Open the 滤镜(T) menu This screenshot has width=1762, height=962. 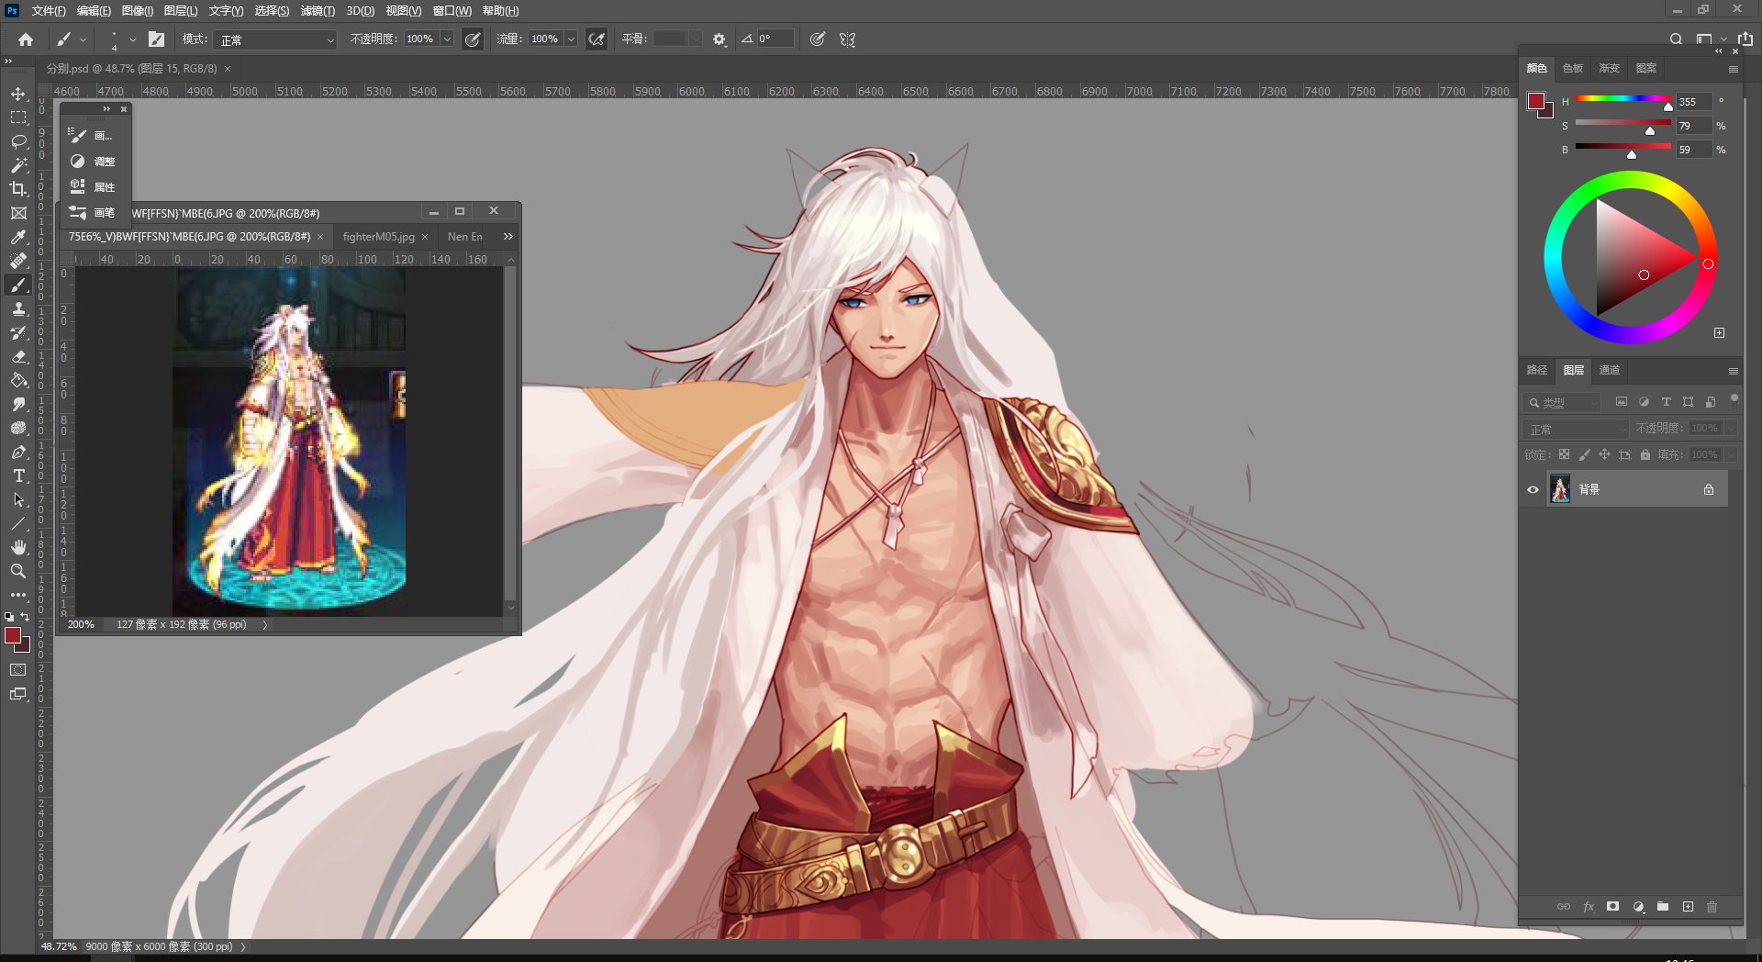pos(318,11)
